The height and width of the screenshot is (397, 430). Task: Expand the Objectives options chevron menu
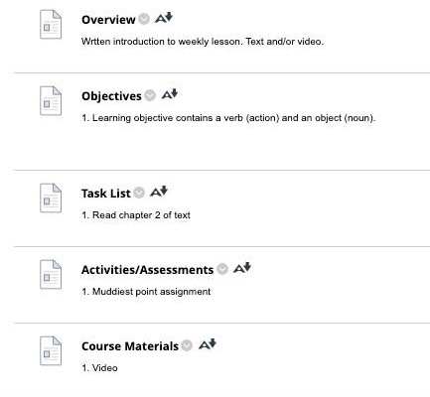click(x=150, y=95)
